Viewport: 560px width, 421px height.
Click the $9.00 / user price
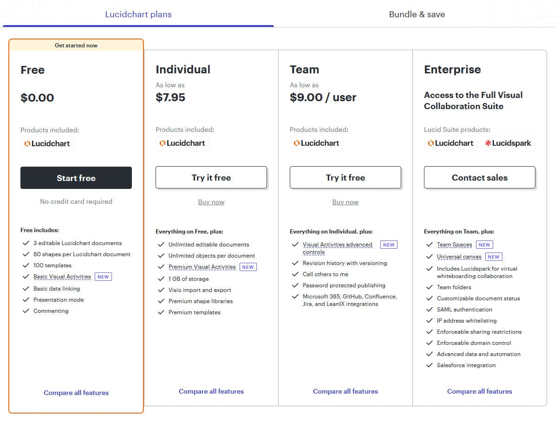pos(323,97)
